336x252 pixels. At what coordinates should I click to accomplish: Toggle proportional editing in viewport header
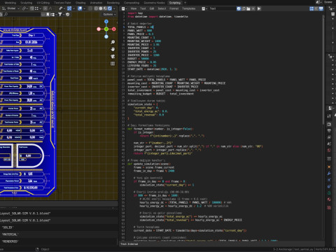pyautogui.click(x=45, y=8)
